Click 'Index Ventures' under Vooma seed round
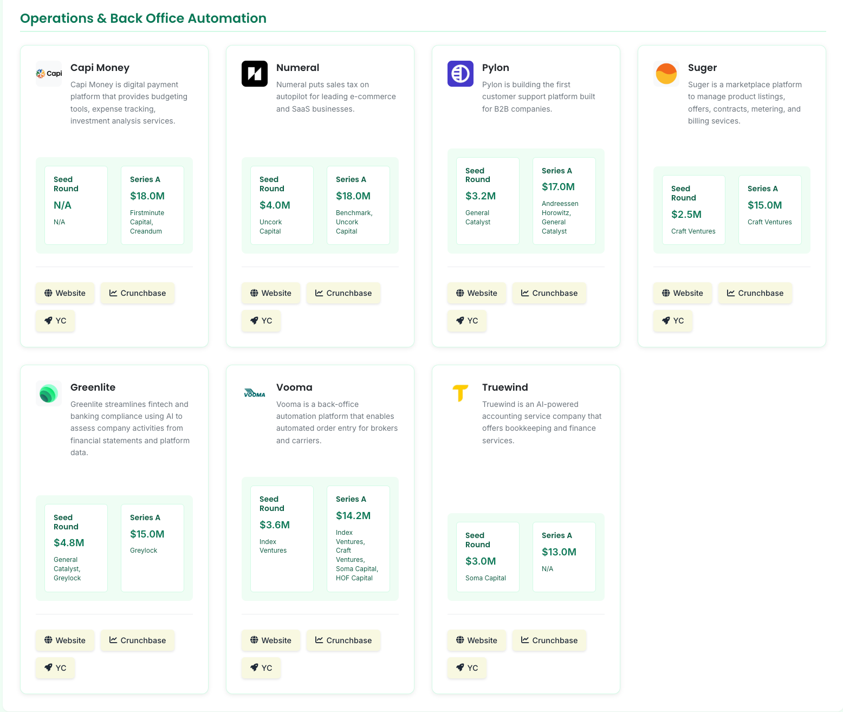 273,546
